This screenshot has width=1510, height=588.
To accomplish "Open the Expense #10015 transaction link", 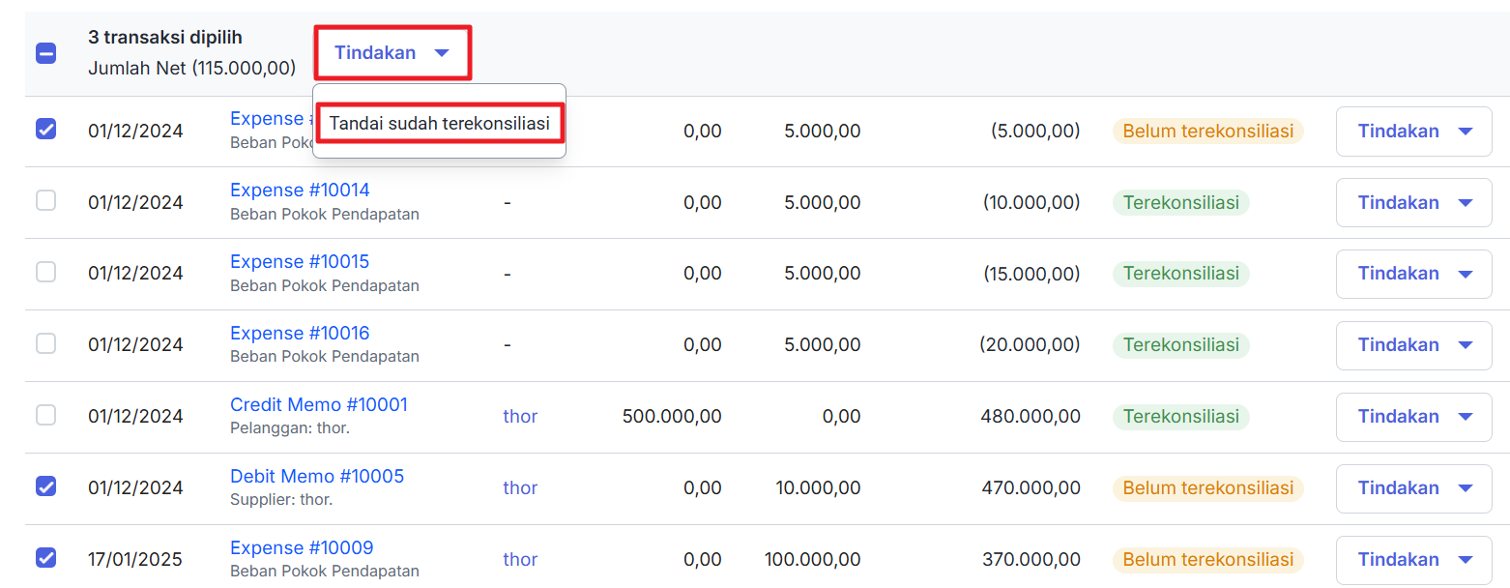I will click(300, 262).
